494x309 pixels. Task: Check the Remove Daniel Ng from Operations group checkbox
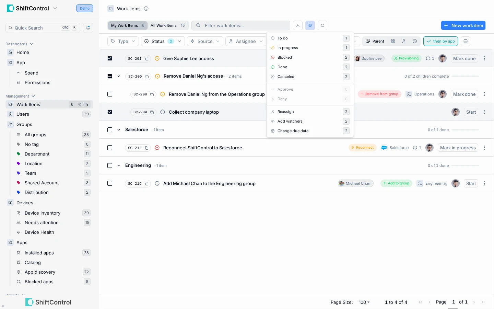pos(110,94)
